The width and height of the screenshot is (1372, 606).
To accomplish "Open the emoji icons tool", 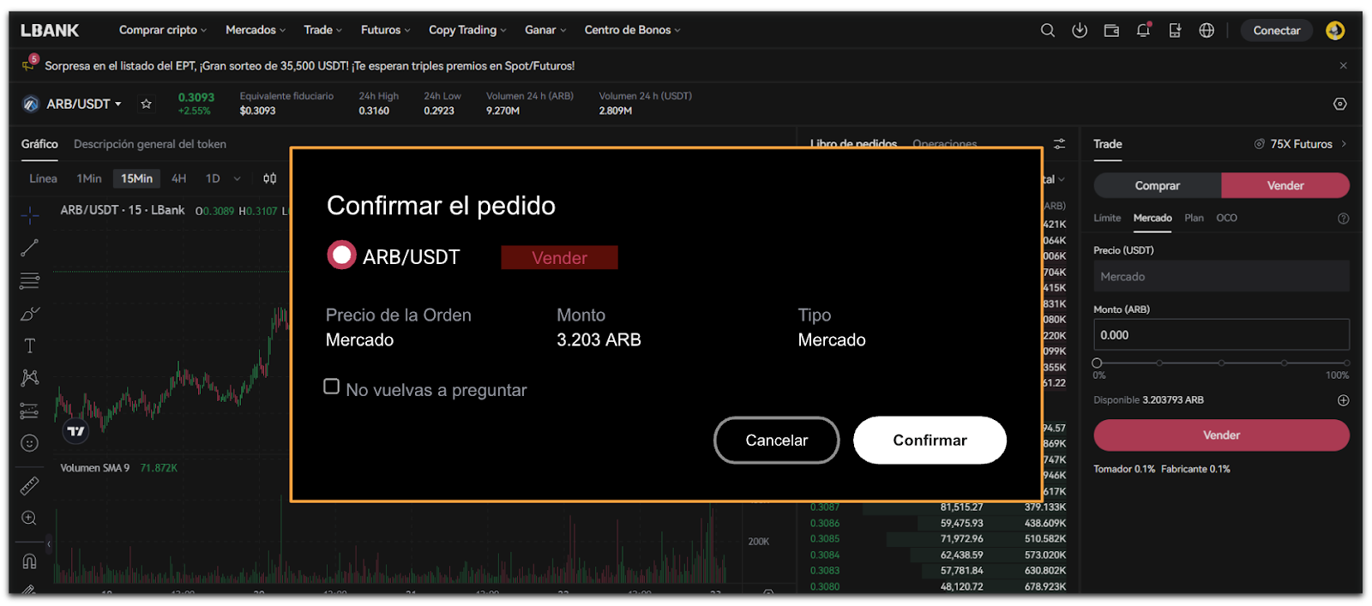I will click(x=30, y=443).
